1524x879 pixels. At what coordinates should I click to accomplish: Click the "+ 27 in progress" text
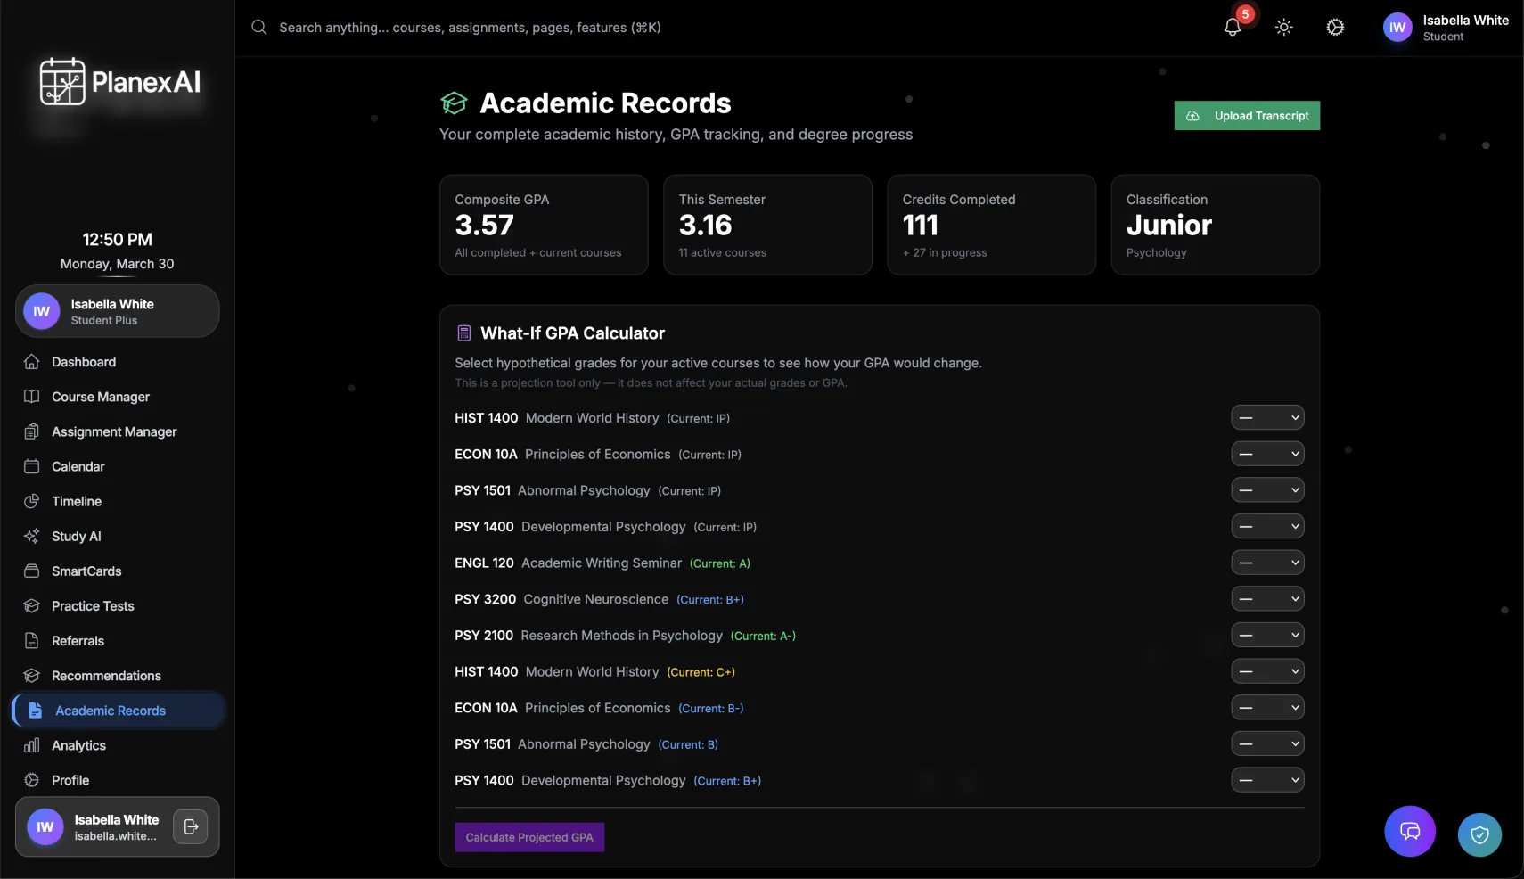(945, 252)
